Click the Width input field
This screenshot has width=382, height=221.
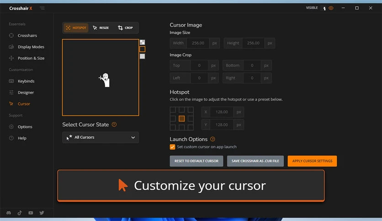(x=197, y=43)
